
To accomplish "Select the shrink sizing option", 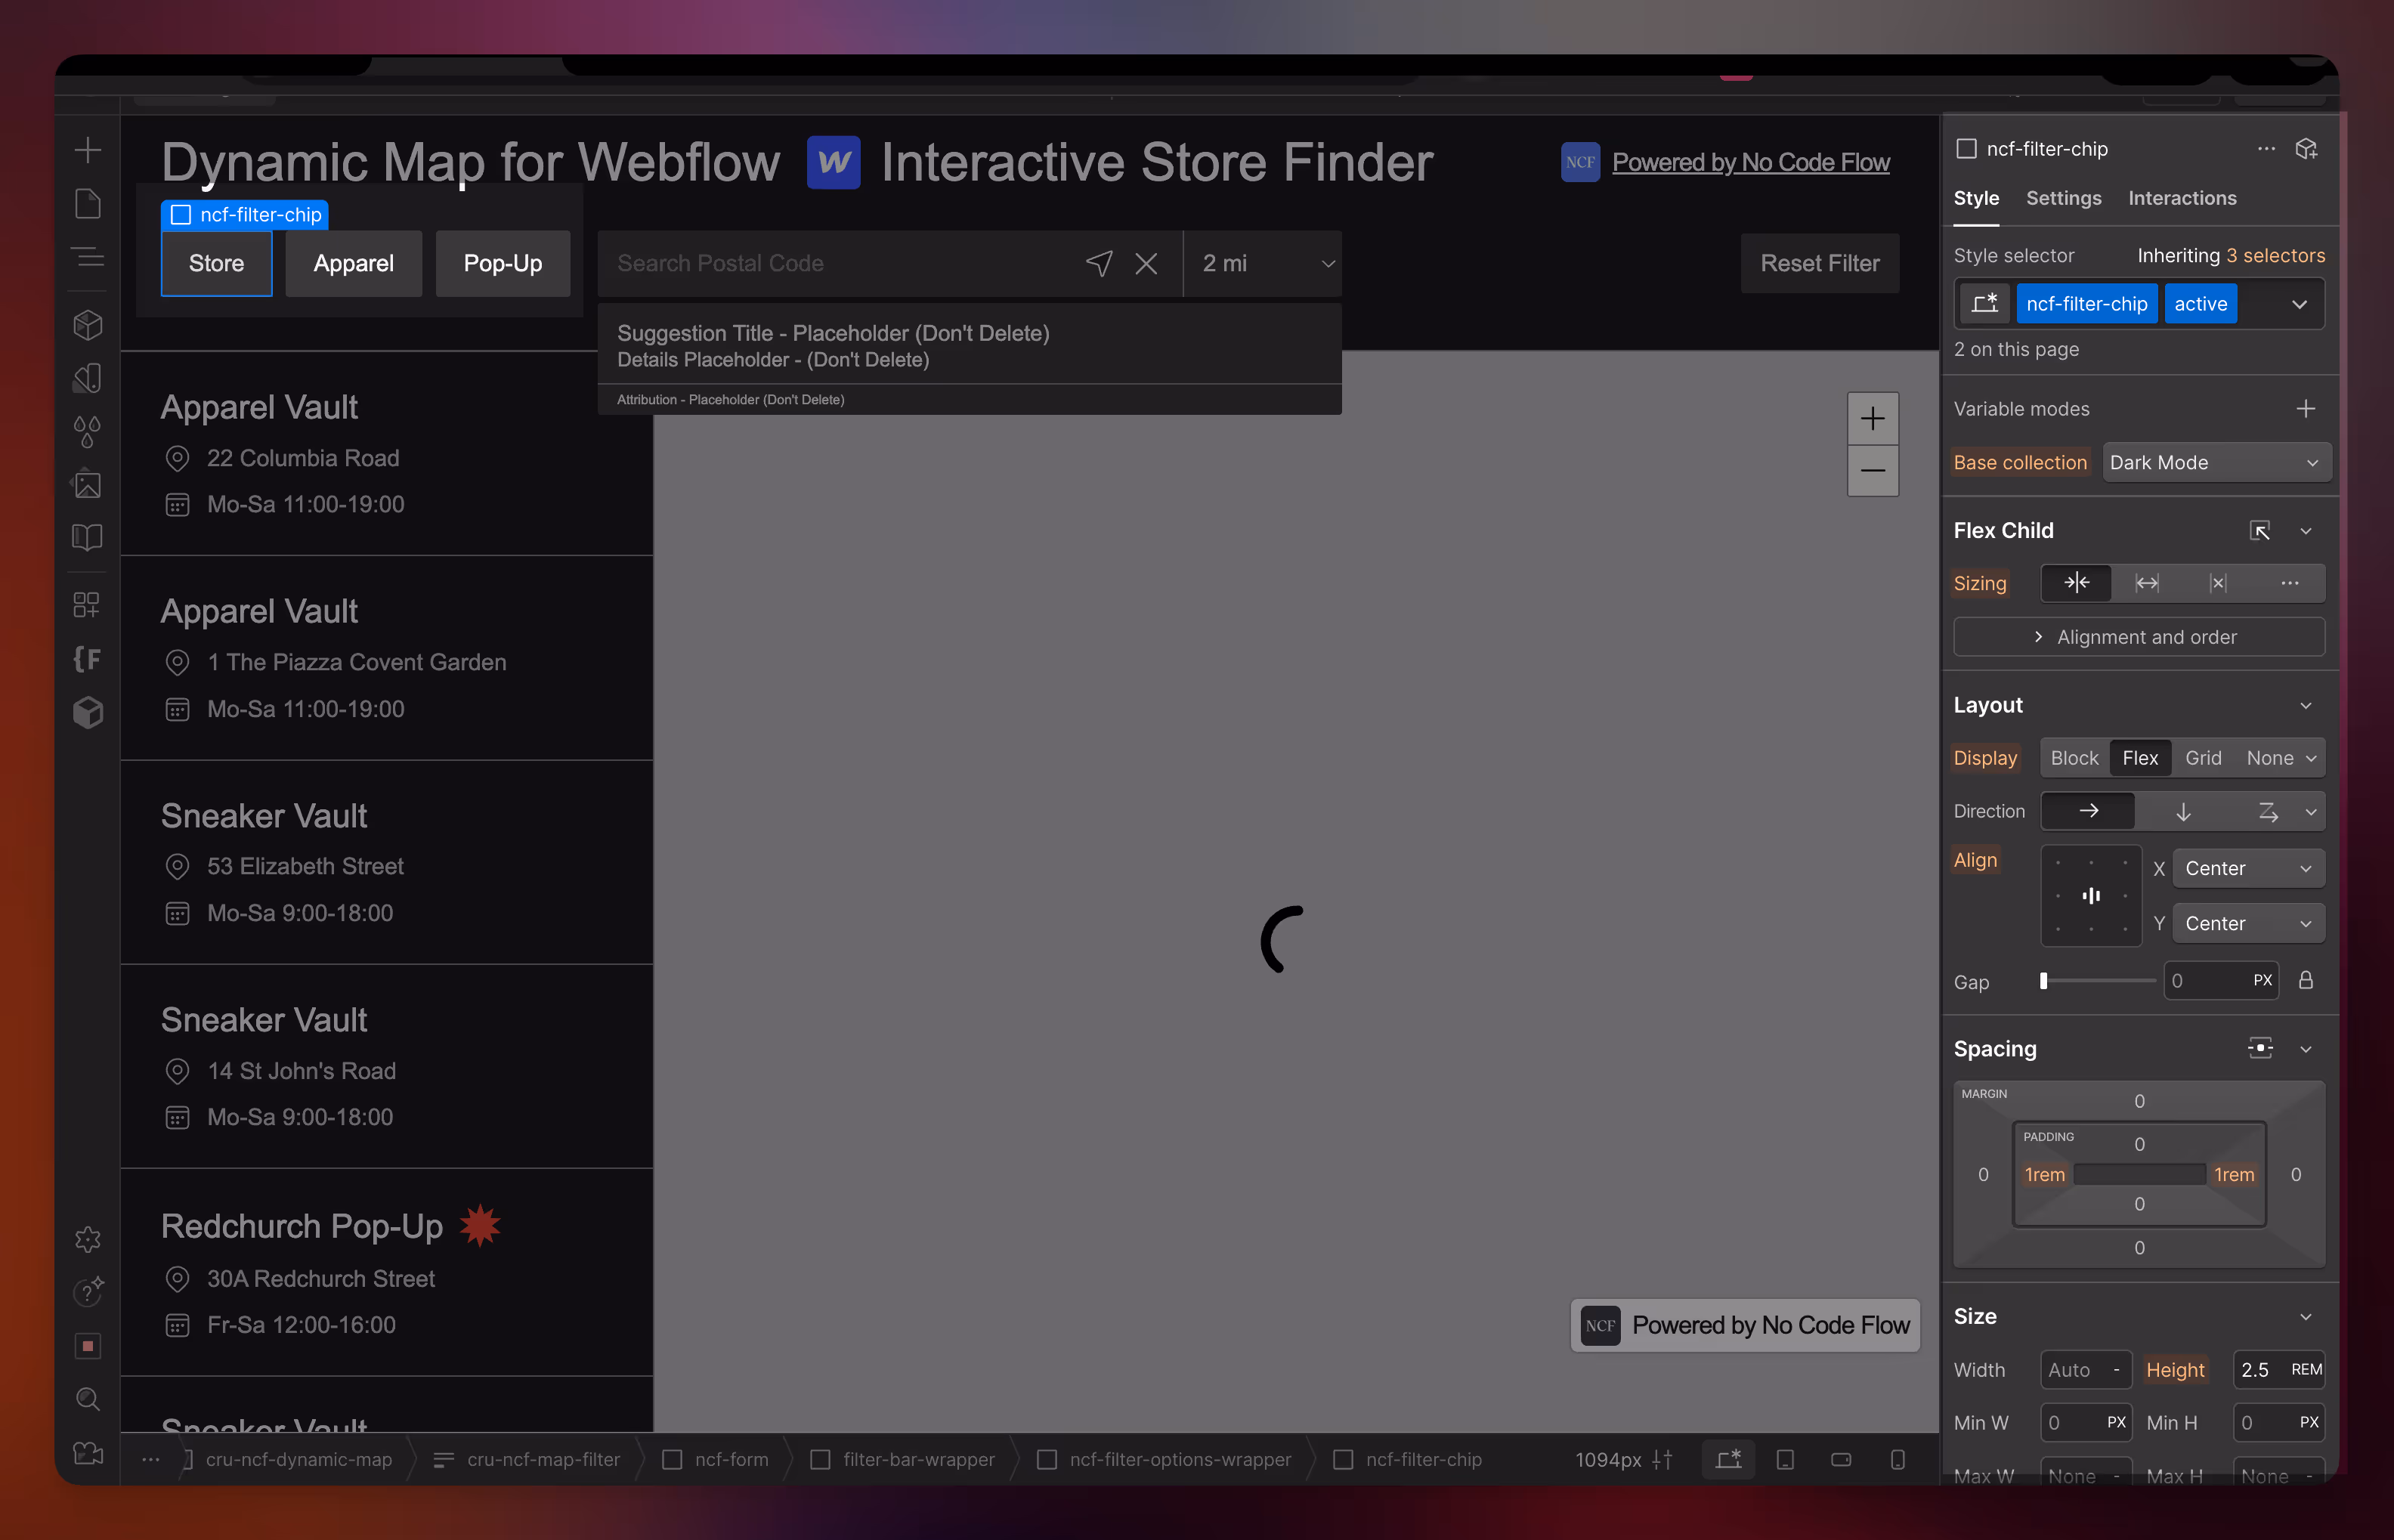I will [x=2076, y=583].
